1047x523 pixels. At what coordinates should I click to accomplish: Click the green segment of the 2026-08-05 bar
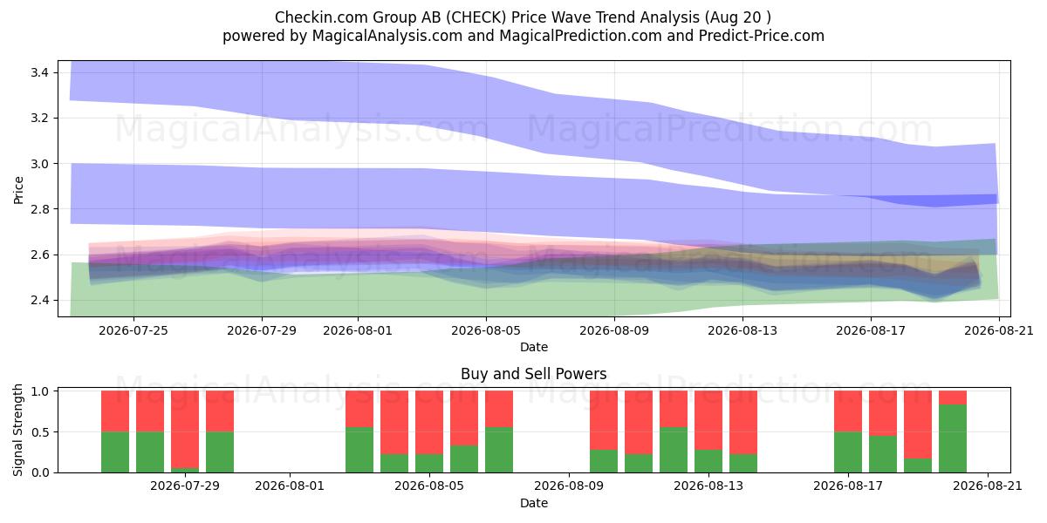429,463
